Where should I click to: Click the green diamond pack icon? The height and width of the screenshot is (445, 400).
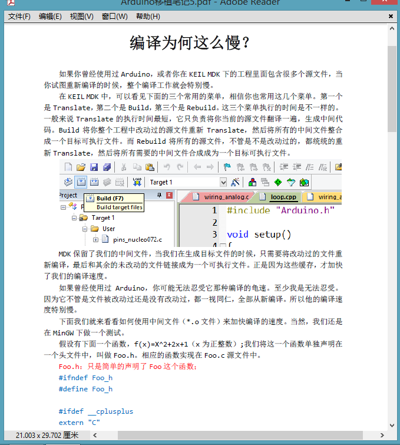(278, 182)
